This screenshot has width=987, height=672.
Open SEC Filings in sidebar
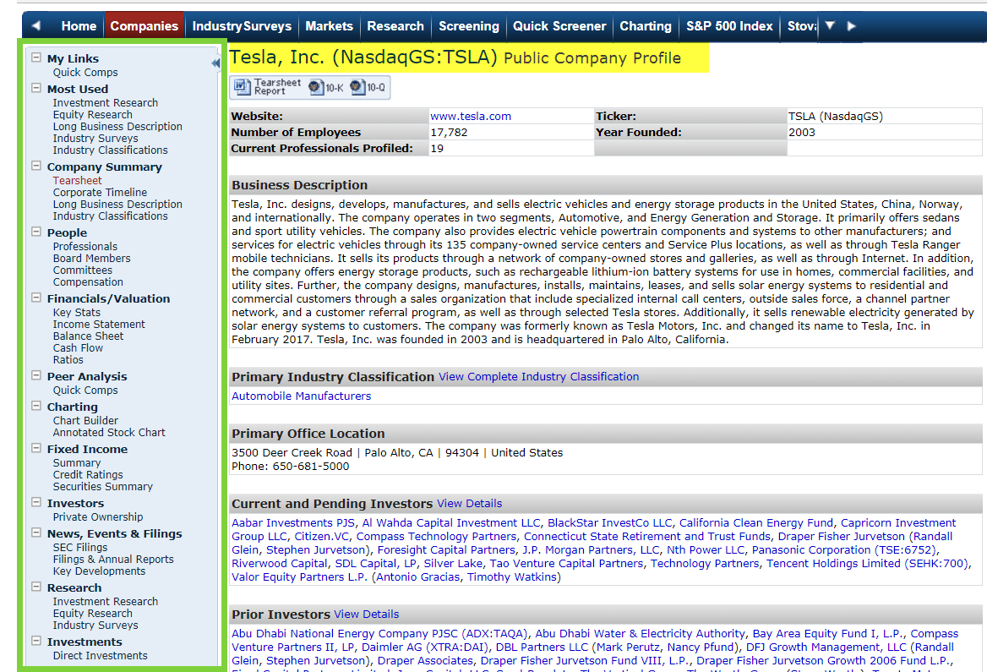click(80, 548)
